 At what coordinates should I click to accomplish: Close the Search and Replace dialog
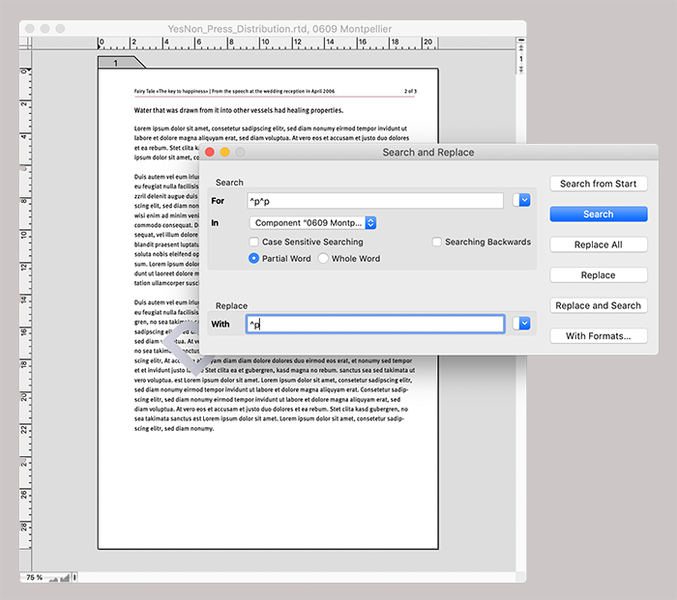pos(209,153)
